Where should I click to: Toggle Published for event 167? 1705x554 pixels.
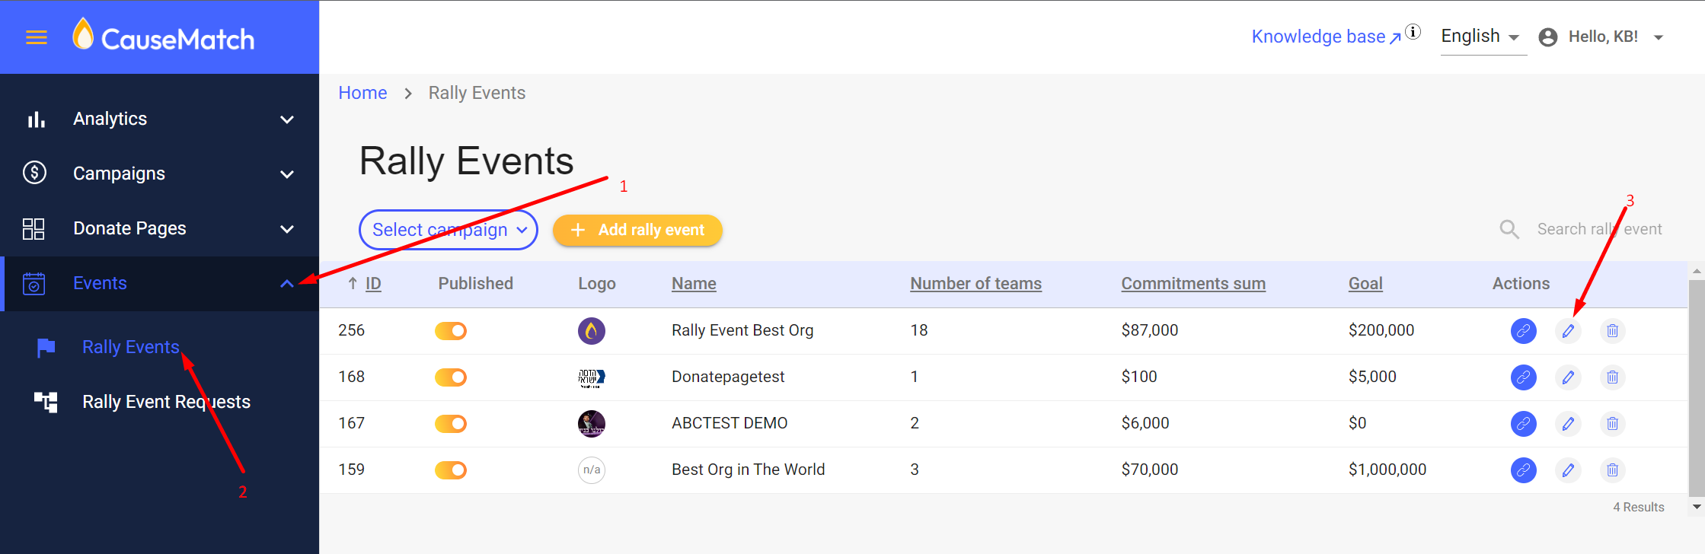(451, 424)
